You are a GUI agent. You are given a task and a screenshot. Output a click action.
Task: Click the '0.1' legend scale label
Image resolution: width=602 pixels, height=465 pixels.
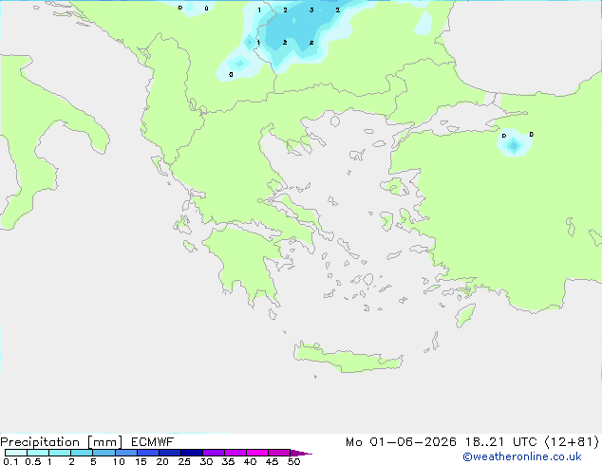[10, 461]
